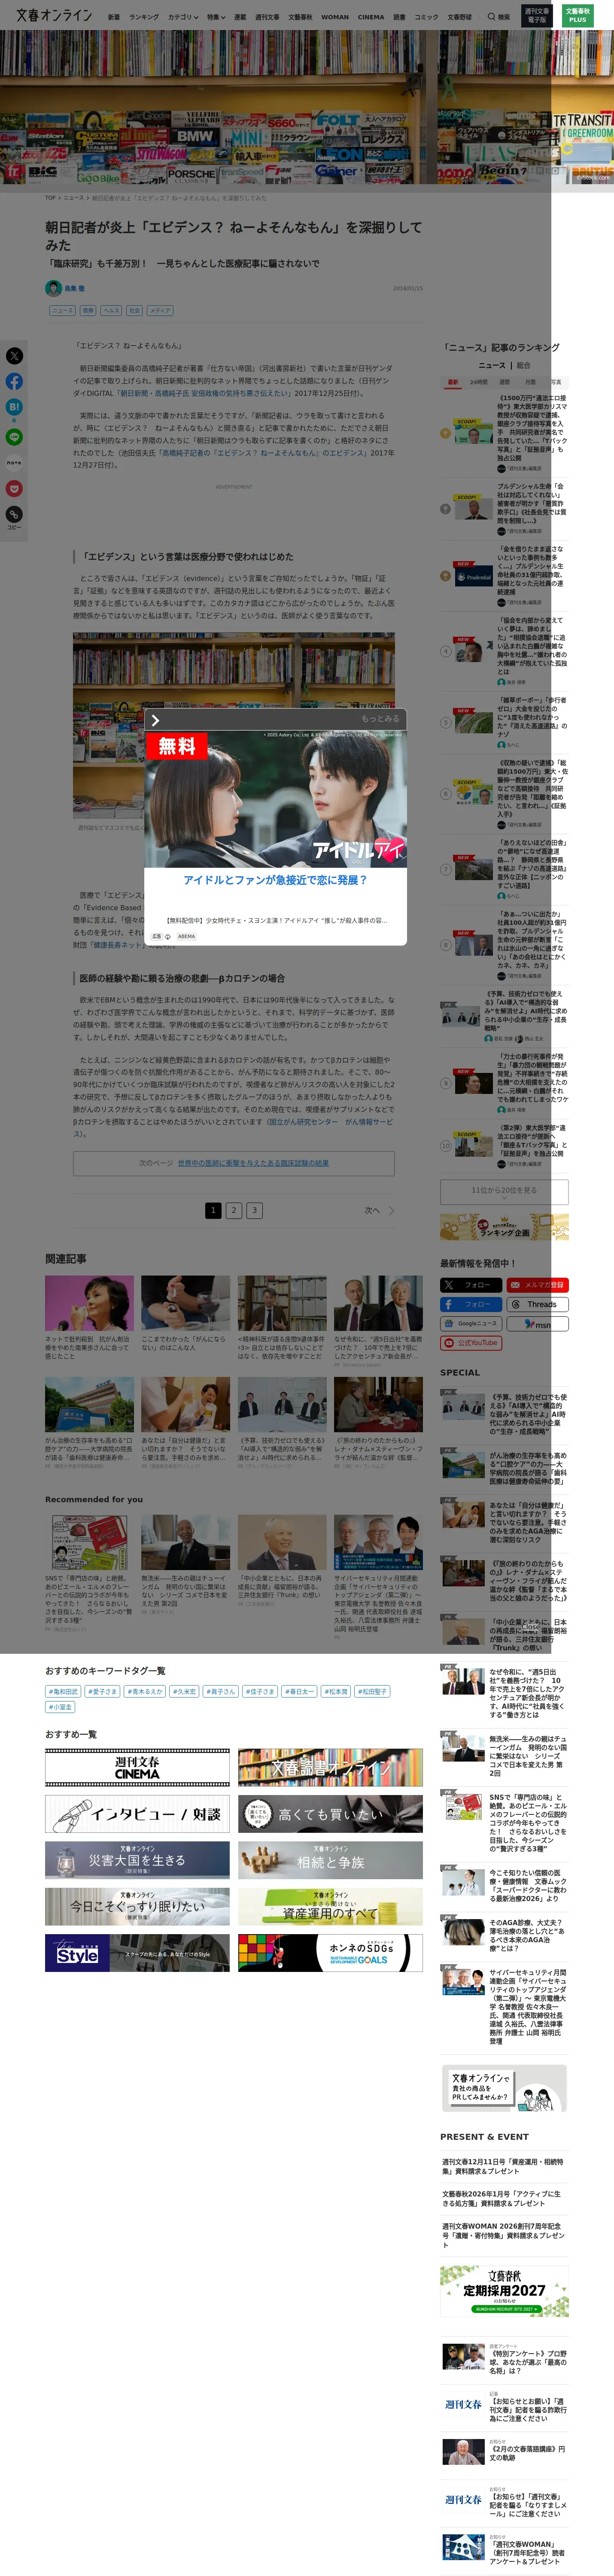Open ランキング in top navigation
The image size is (614, 2576).
point(144,17)
